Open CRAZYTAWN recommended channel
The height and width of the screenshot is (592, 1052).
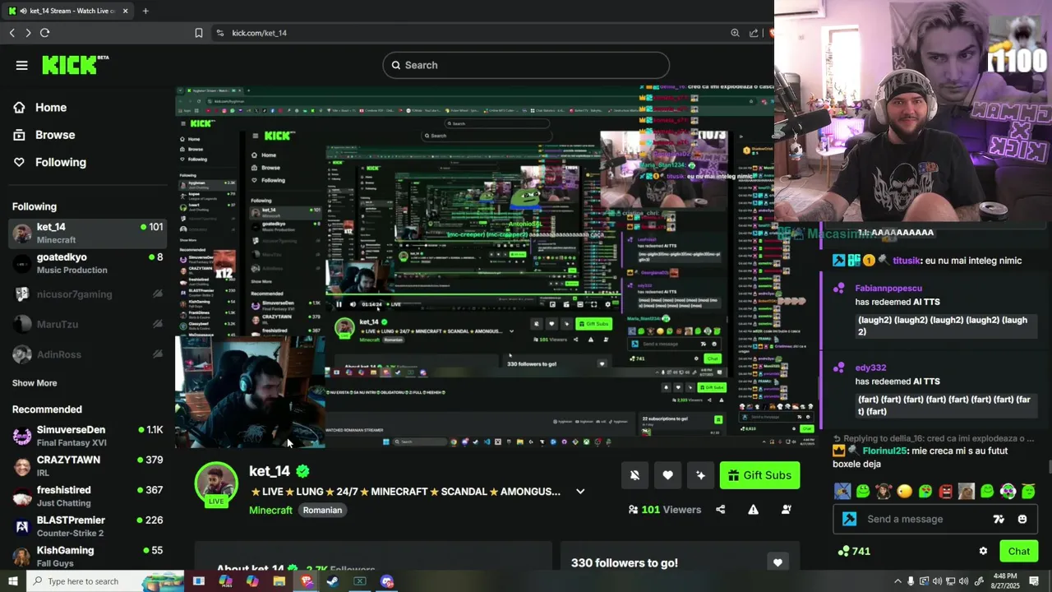point(87,466)
